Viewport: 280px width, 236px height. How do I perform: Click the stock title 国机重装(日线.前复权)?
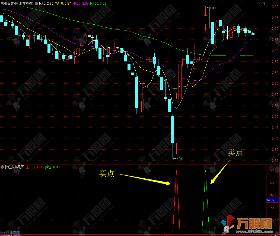[17, 4]
